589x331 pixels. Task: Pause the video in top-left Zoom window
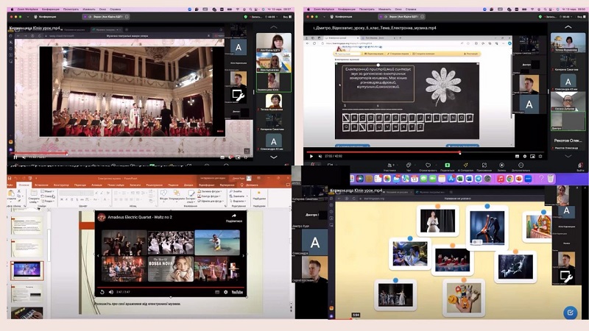coord(15,157)
